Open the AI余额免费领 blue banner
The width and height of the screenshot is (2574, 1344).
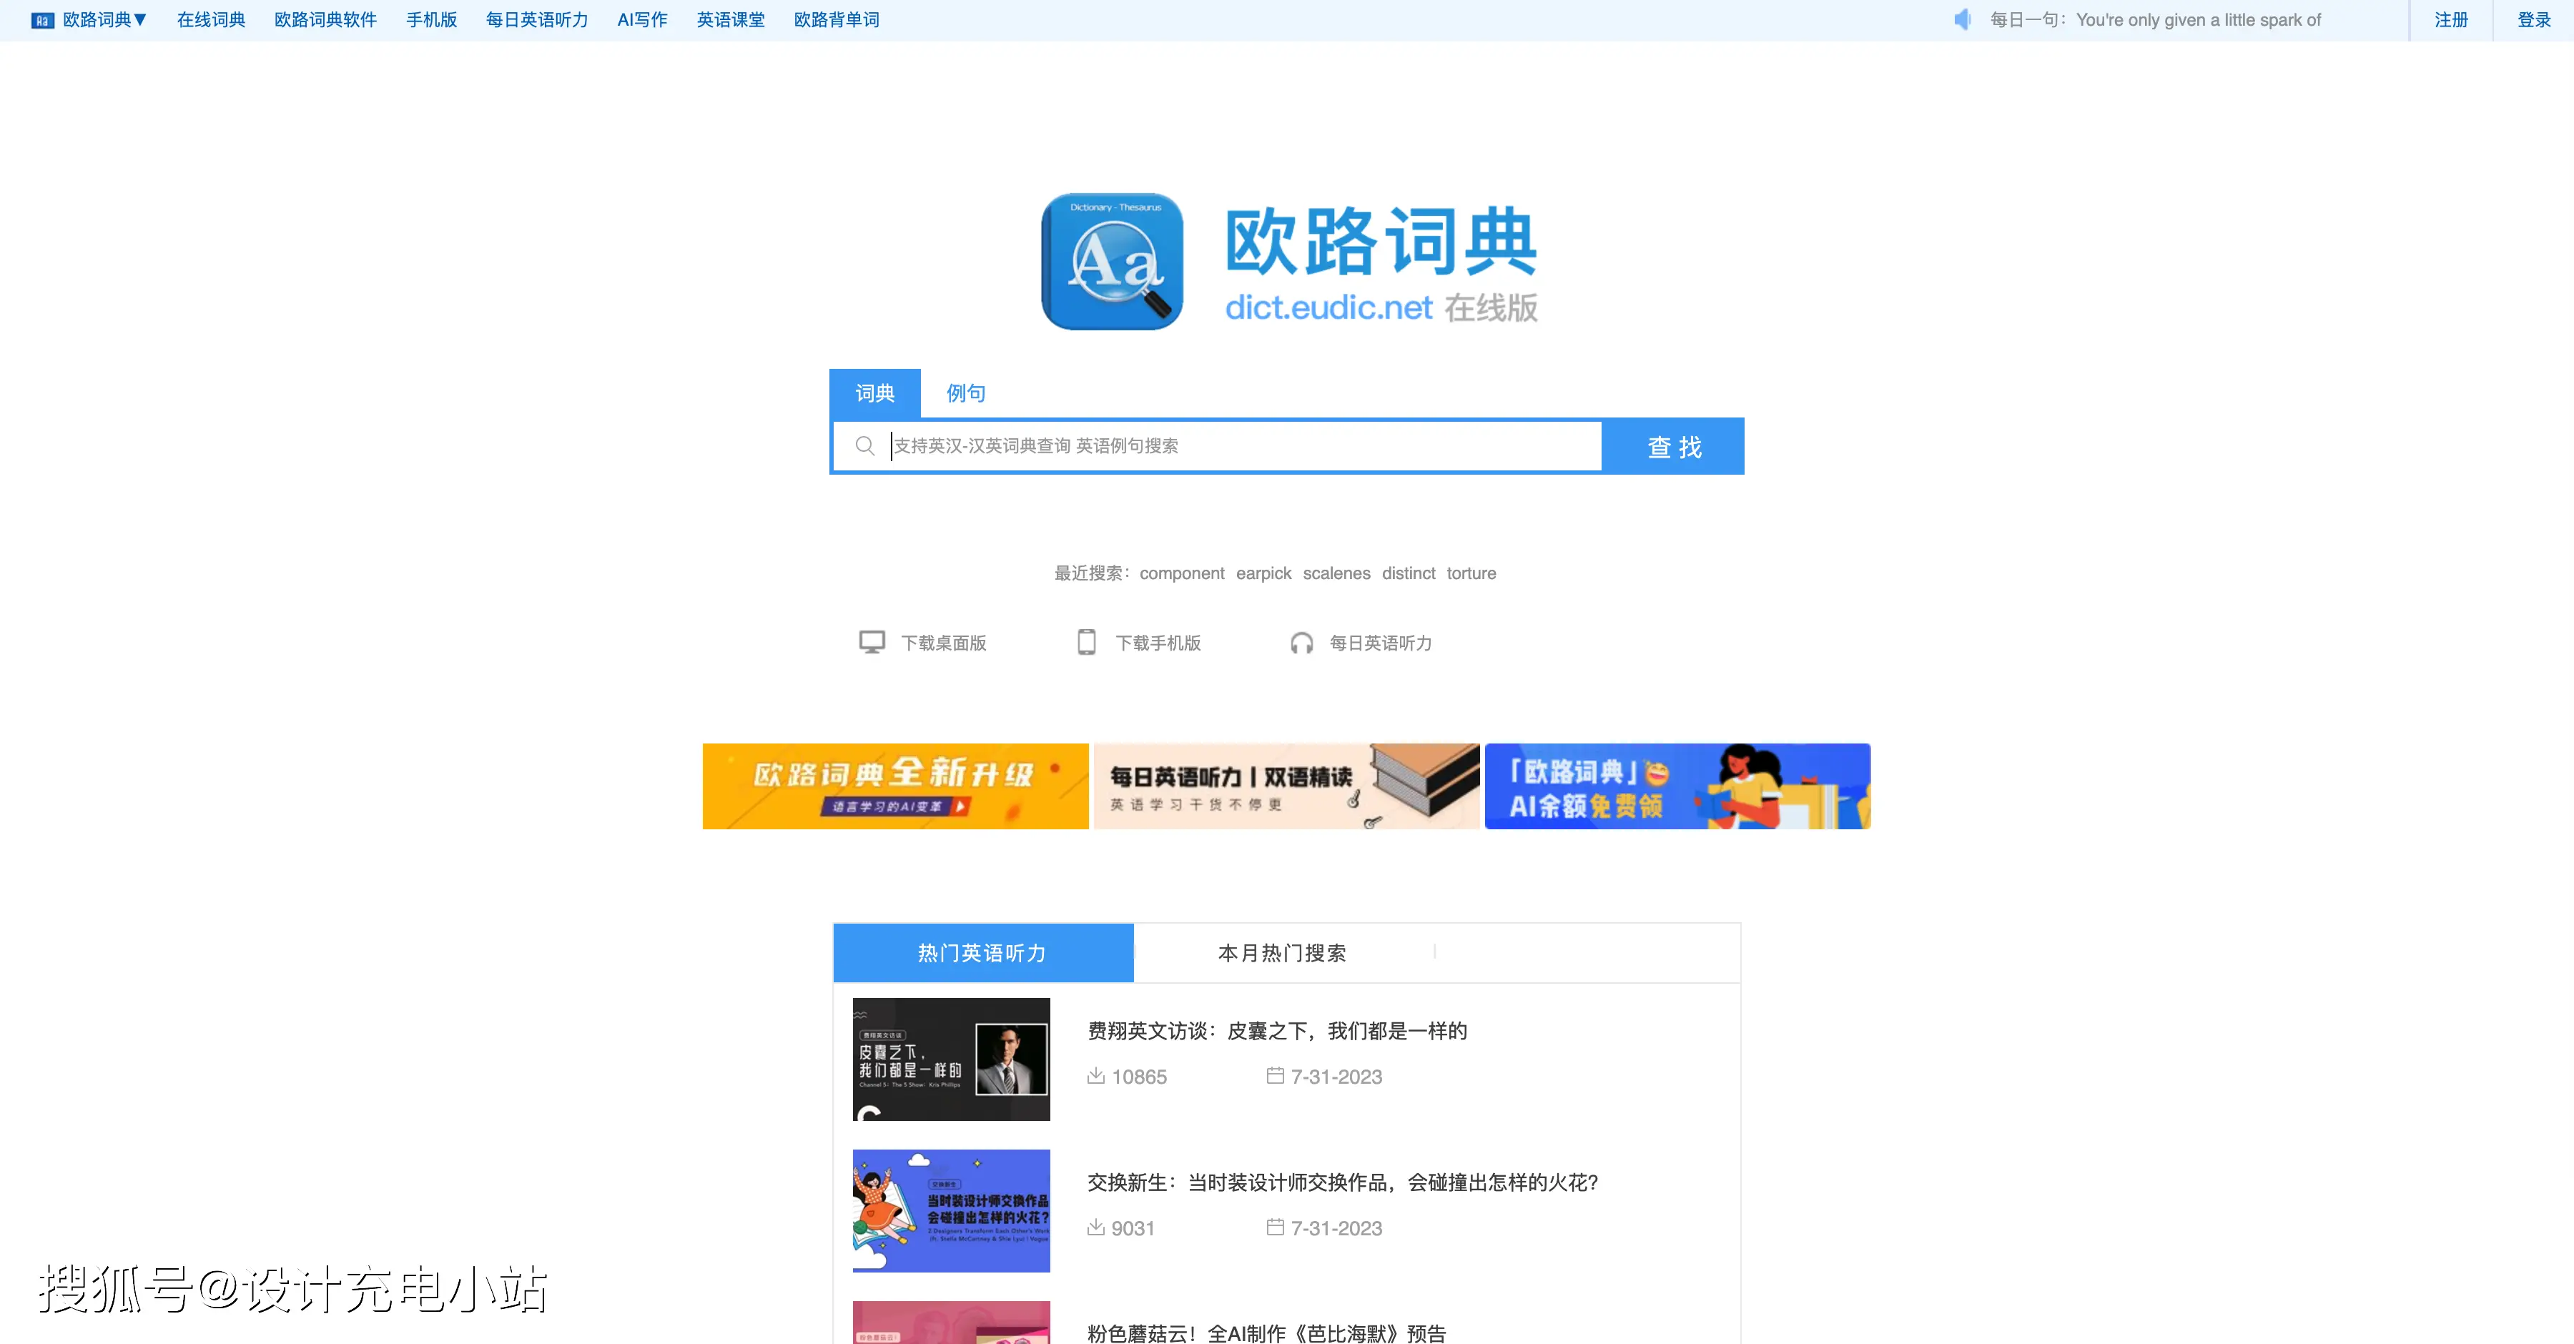[1677, 786]
